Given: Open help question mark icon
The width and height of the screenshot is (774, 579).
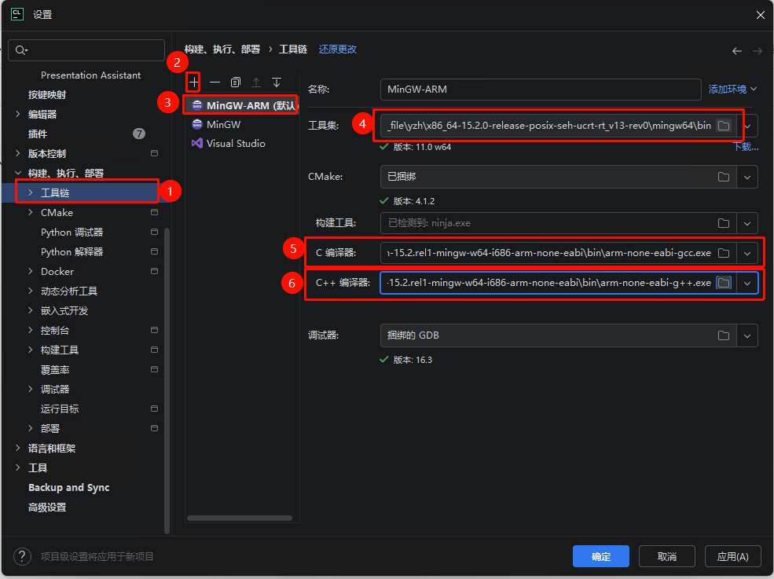Looking at the screenshot, I should 24,556.
